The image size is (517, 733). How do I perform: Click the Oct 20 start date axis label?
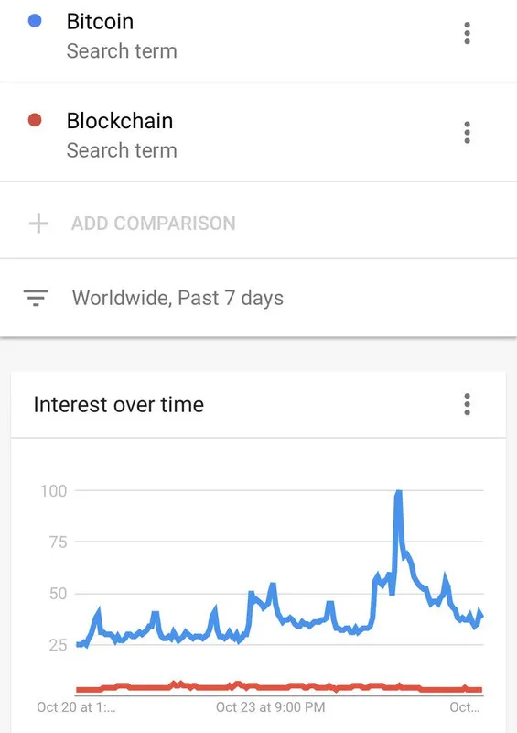(x=76, y=707)
